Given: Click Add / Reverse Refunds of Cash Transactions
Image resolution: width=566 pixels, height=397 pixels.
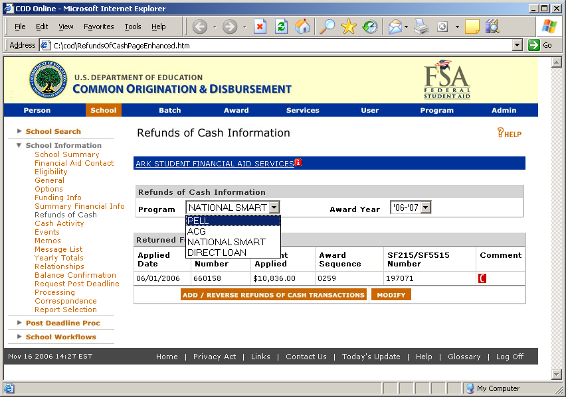Looking at the screenshot, I should coord(274,295).
